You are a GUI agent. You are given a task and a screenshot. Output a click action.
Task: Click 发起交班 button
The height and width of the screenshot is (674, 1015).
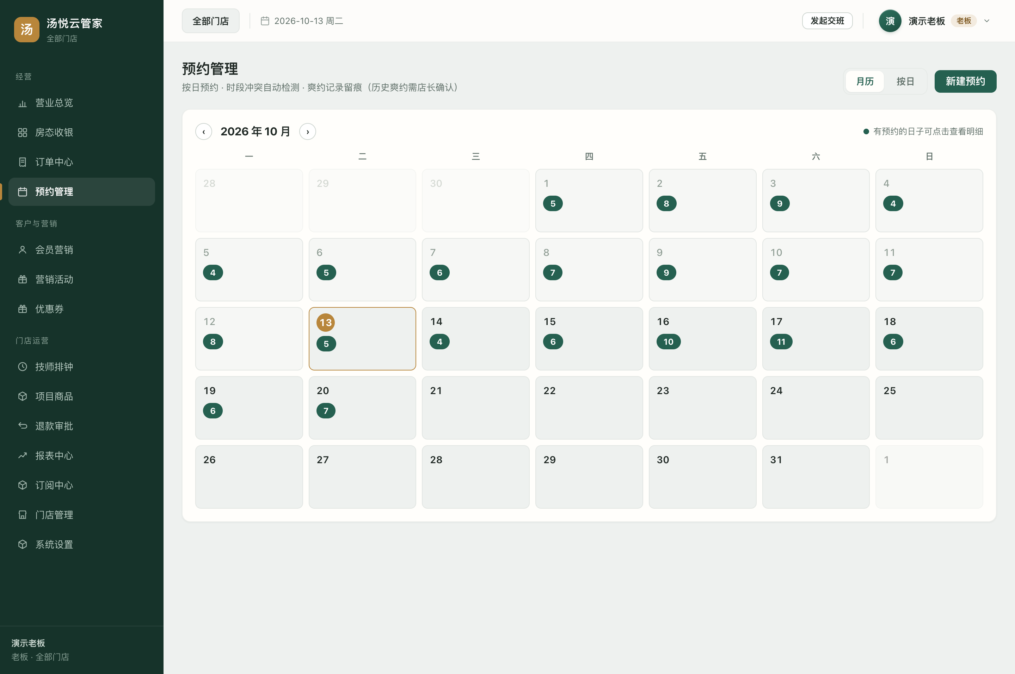(827, 21)
